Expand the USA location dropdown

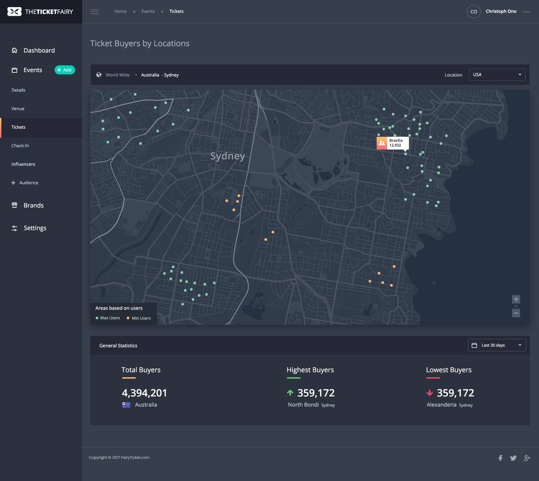pyautogui.click(x=497, y=75)
